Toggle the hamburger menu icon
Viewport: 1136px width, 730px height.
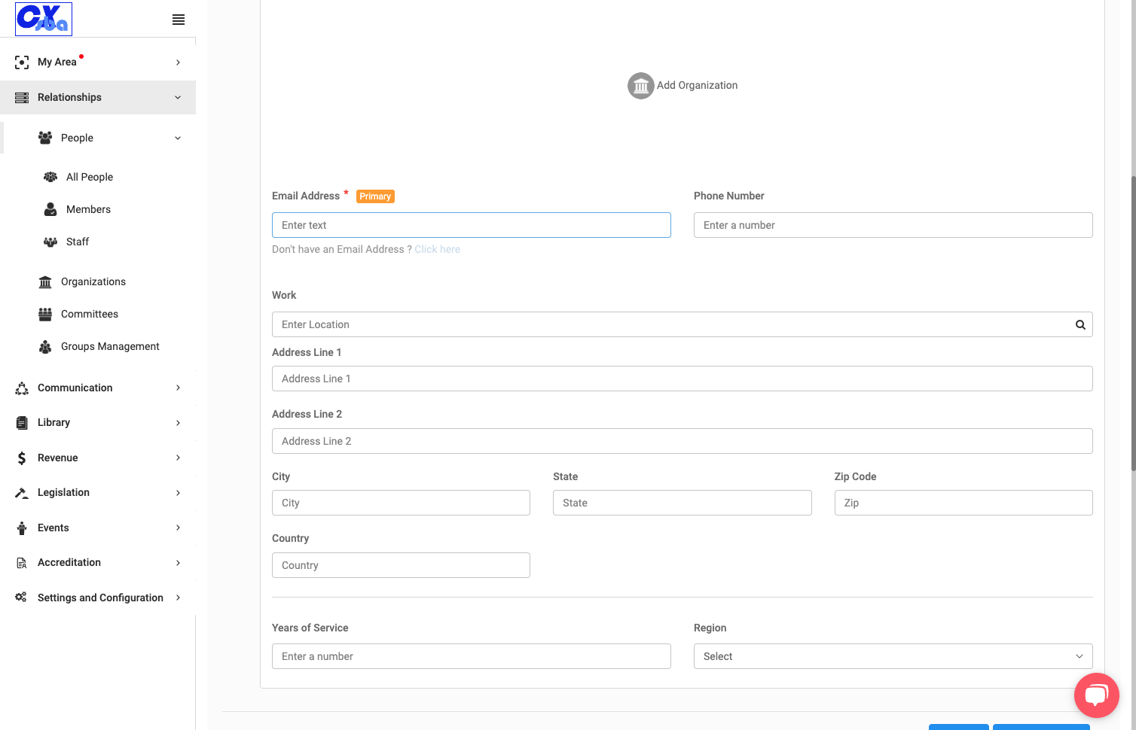[x=179, y=20]
